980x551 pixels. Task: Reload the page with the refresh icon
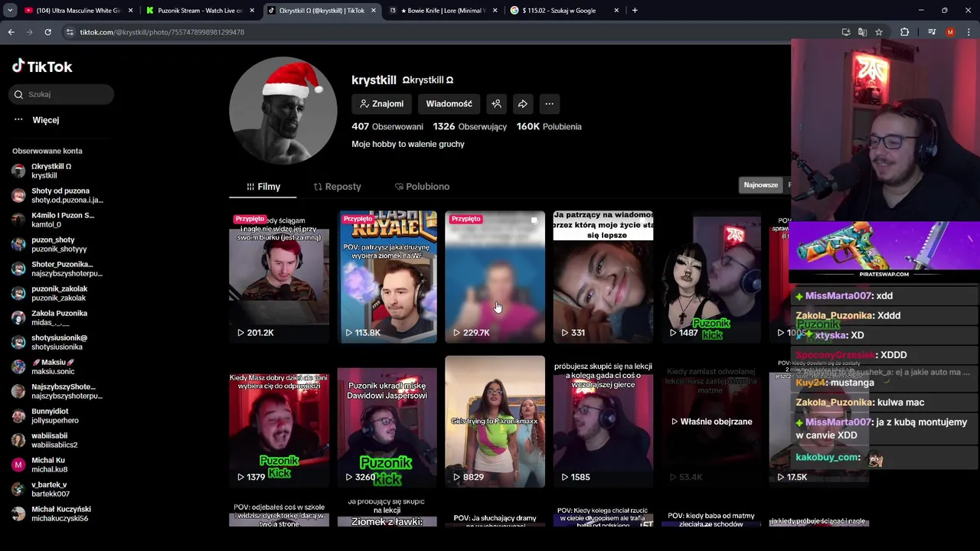click(47, 32)
